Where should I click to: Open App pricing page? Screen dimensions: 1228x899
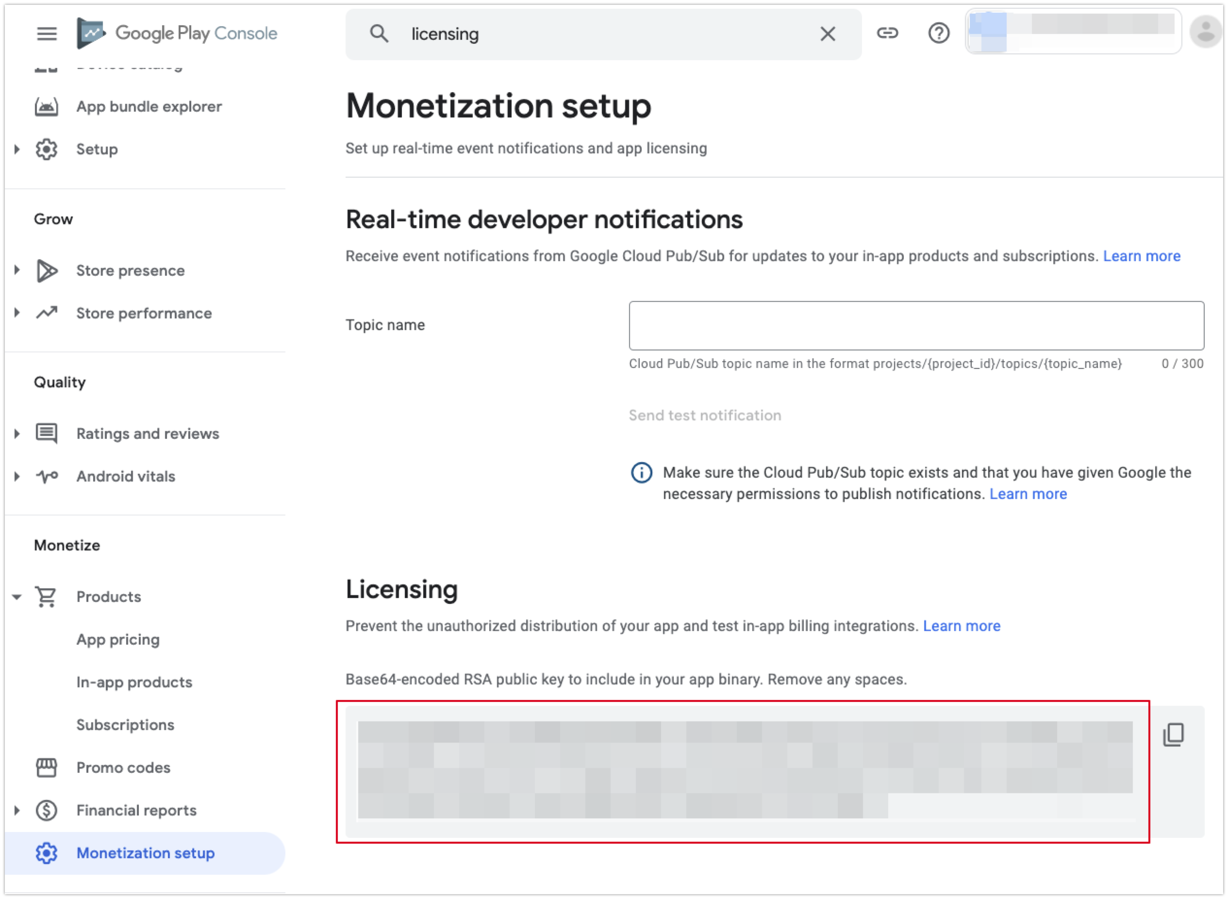coord(118,639)
